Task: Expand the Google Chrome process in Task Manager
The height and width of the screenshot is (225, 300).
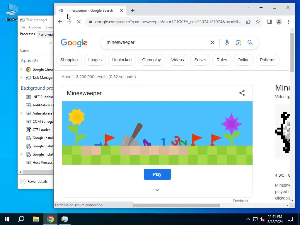Action: click(21, 69)
